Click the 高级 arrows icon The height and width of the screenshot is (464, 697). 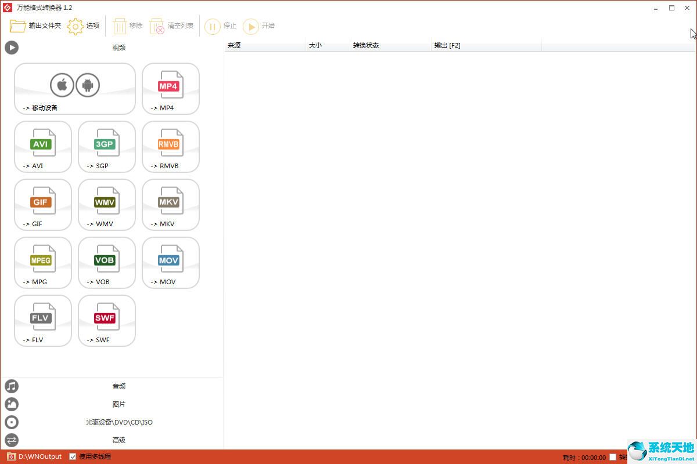point(12,440)
